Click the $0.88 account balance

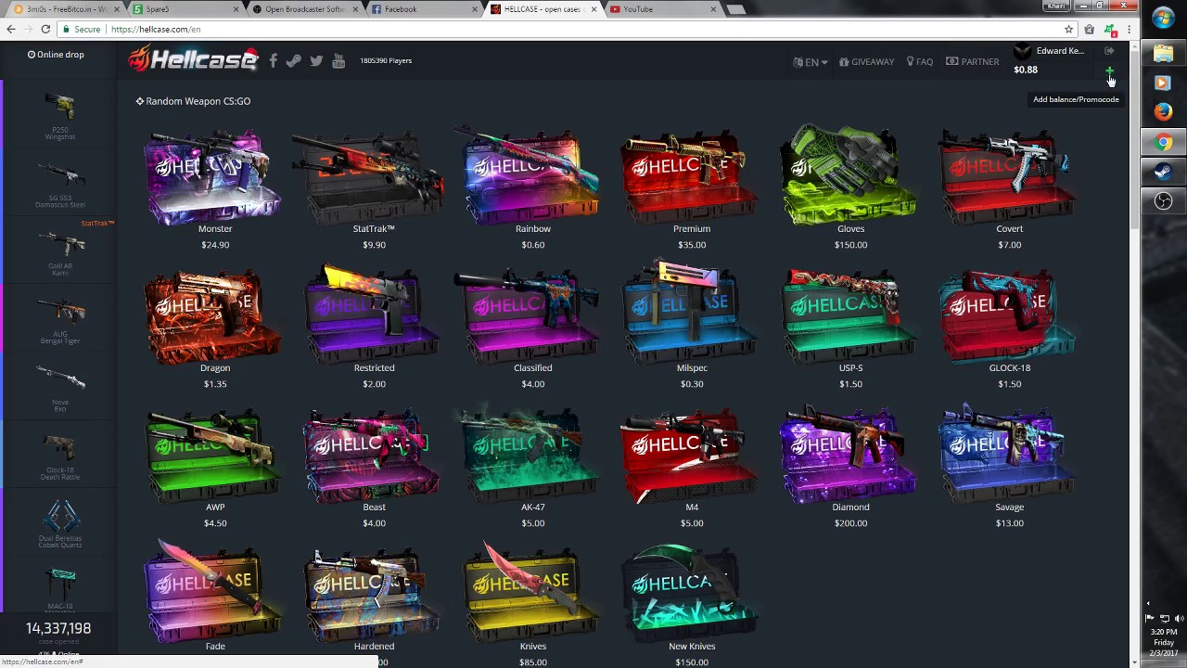pyautogui.click(x=1026, y=70)
